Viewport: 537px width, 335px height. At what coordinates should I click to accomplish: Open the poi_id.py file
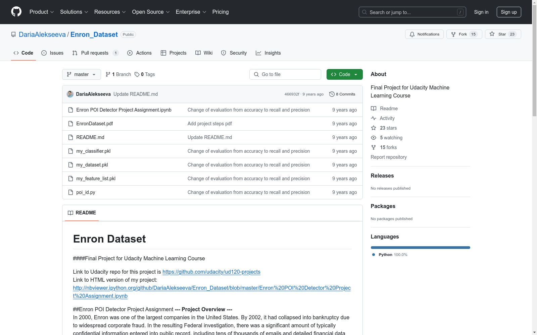click(86, 192)
